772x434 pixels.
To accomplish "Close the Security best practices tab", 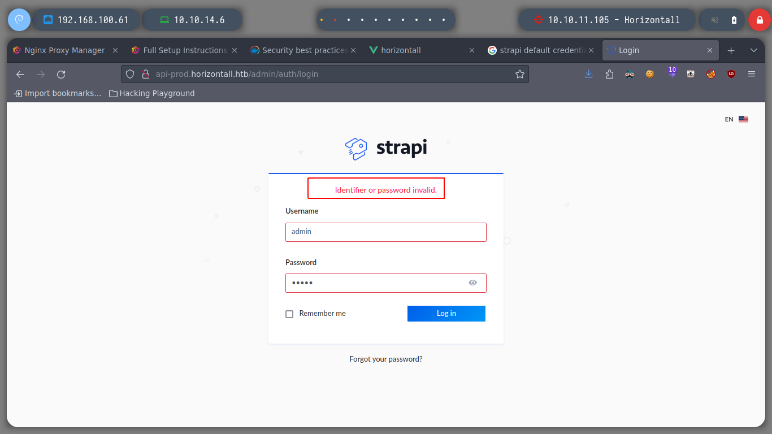I will (353, 50).
